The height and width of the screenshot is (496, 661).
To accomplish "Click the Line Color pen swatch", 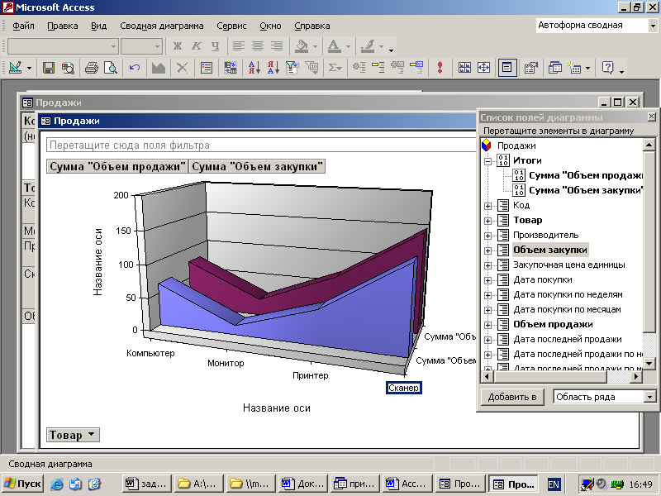I will click(368, 46).
